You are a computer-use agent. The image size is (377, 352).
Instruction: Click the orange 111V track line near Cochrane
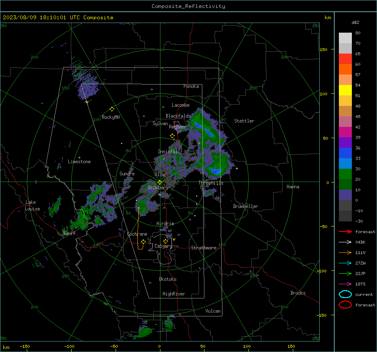(x=139, y=228)
